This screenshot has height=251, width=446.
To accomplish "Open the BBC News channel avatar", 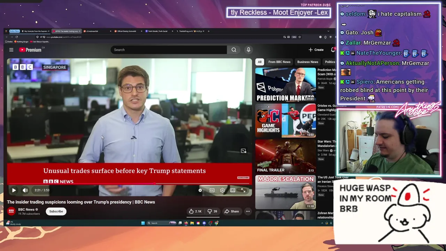I will (11, 211).
